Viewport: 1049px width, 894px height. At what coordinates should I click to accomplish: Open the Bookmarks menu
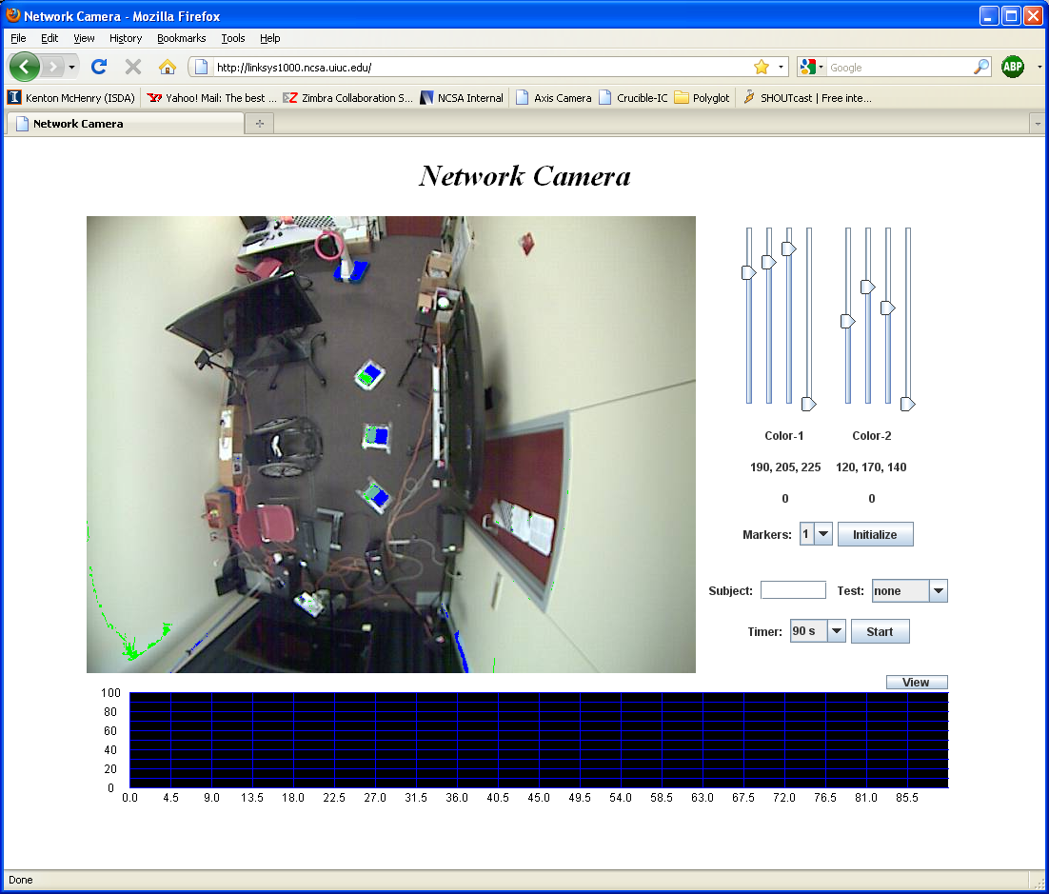pos(181,38)
